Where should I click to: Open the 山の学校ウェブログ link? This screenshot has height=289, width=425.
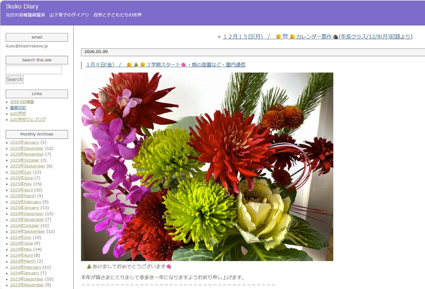28,119
